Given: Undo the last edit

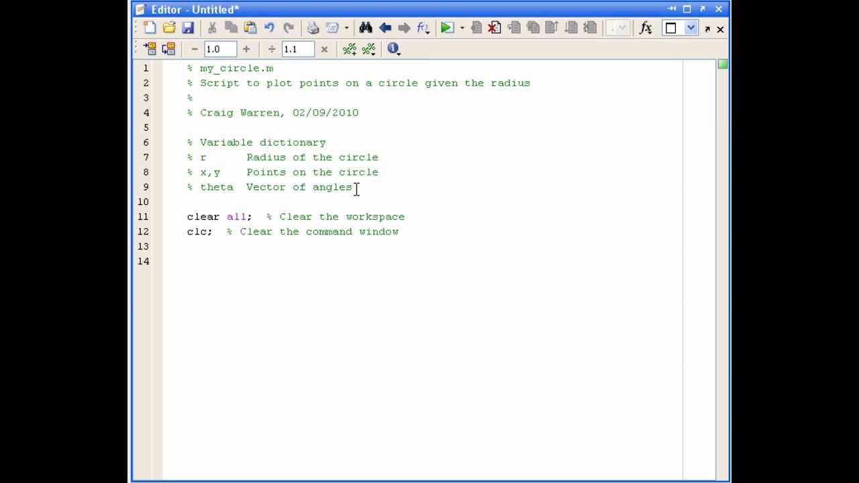Looking at the screenshot, I should 269,28.
